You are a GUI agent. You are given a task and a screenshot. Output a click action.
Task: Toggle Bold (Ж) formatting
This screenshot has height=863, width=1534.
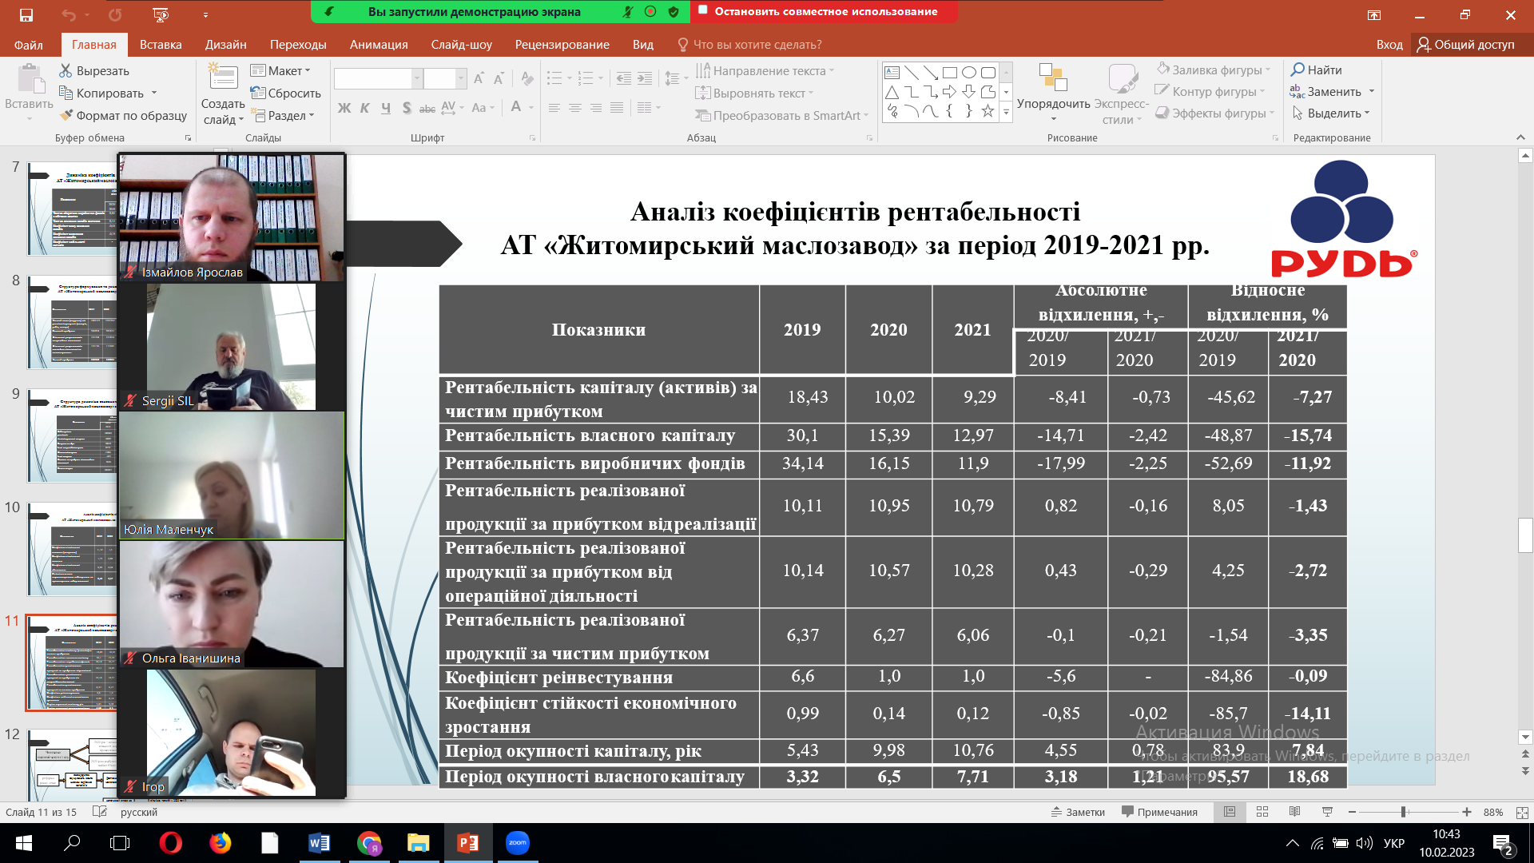[x=344, y=108]
